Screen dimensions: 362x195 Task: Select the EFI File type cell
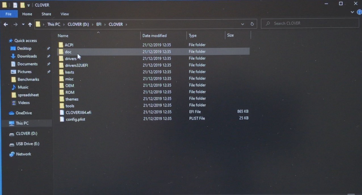(195, 112)
